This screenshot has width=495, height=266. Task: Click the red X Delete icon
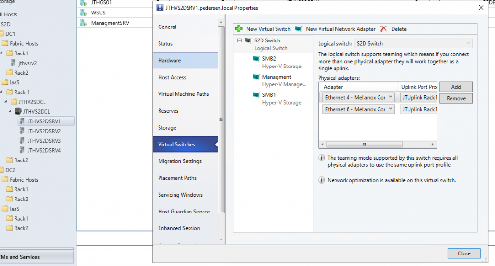pyautogui.click(x=383, y=29)
